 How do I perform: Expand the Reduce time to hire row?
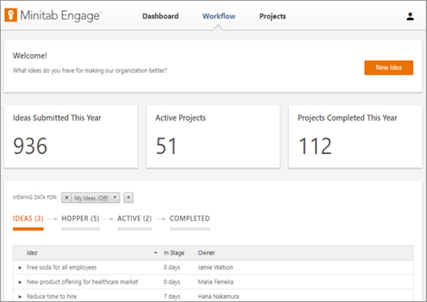(x=20, y=296)
